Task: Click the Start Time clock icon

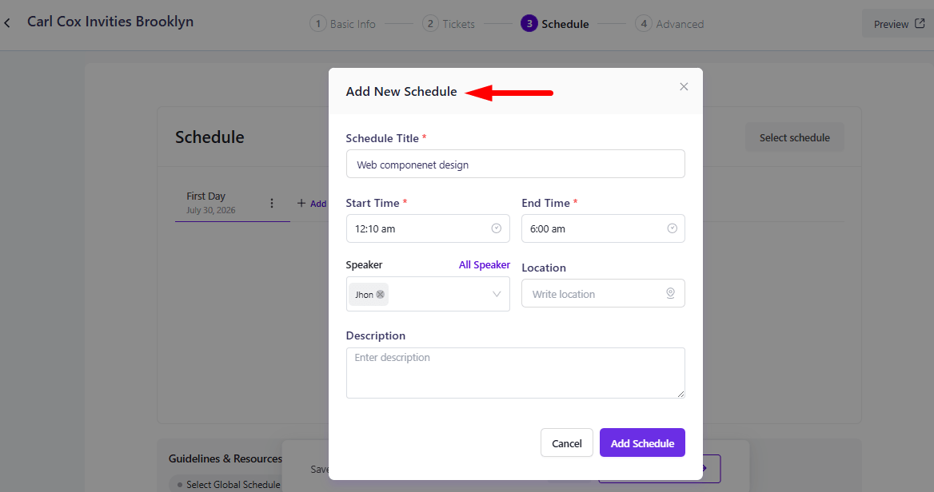Action: [496, 228]
